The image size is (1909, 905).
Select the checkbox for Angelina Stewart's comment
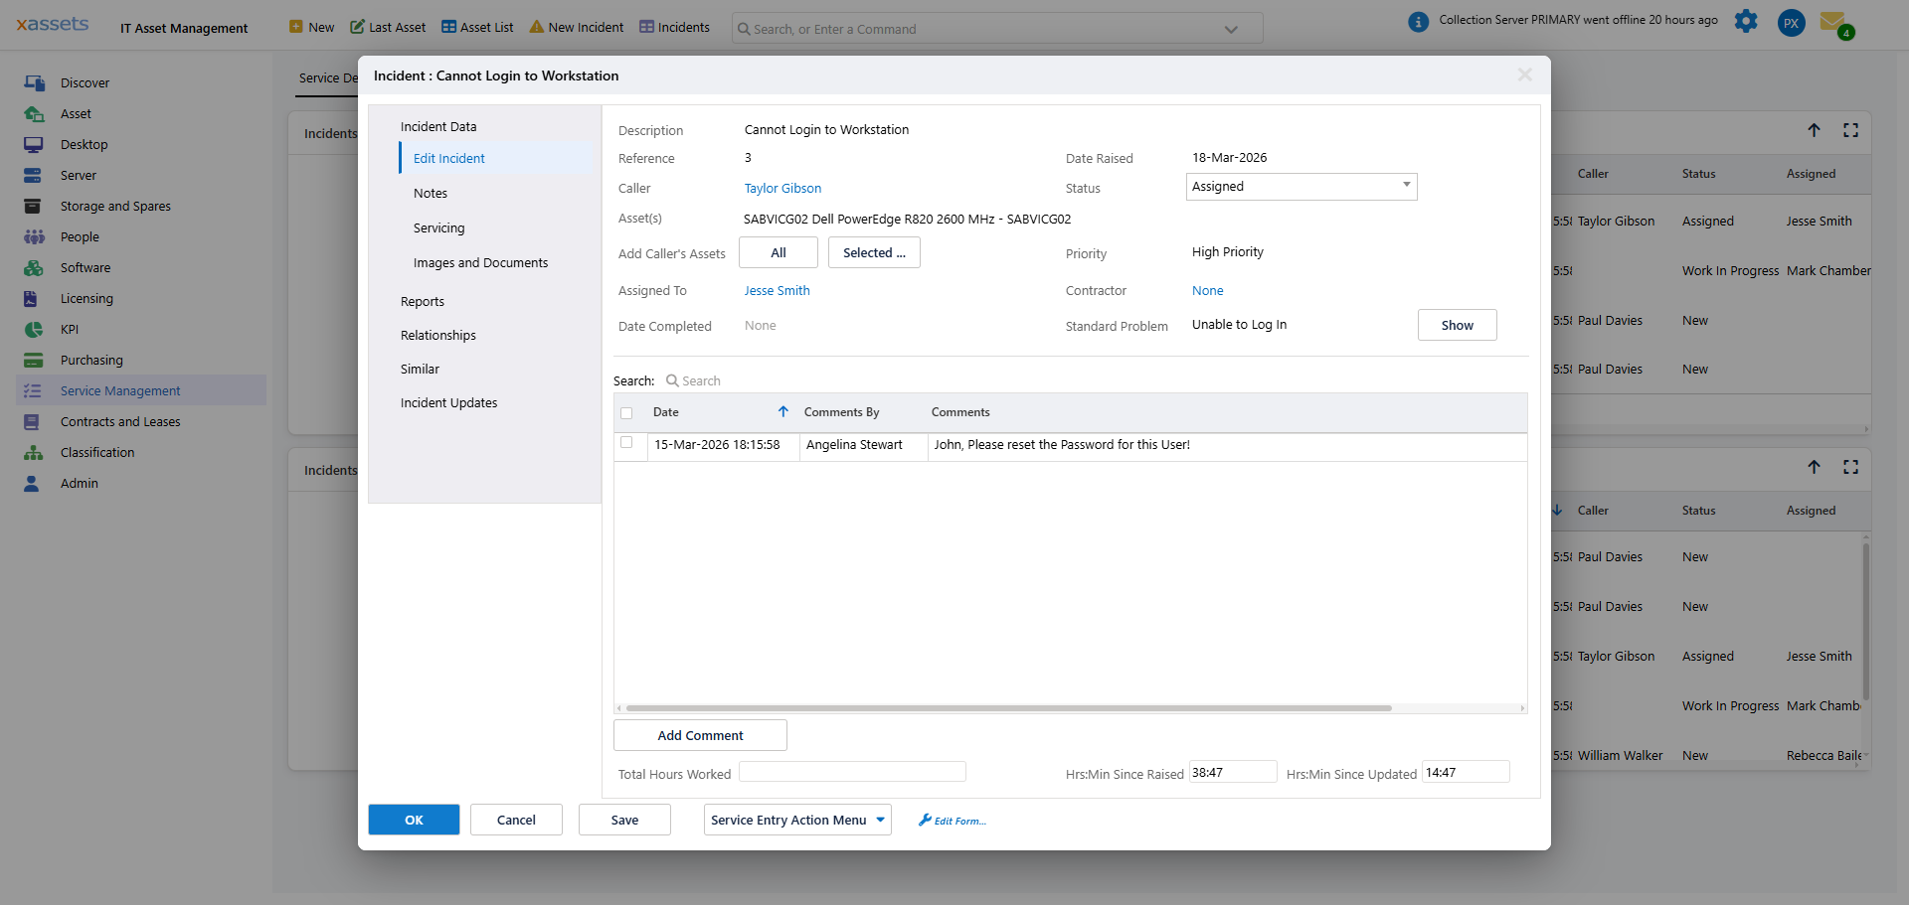[628, 444]
